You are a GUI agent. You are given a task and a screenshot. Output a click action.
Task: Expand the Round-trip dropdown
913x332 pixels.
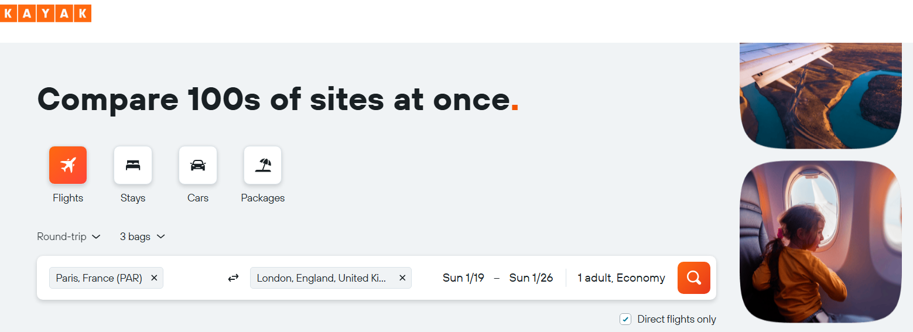pyautogui.click(x=69, y=237)
